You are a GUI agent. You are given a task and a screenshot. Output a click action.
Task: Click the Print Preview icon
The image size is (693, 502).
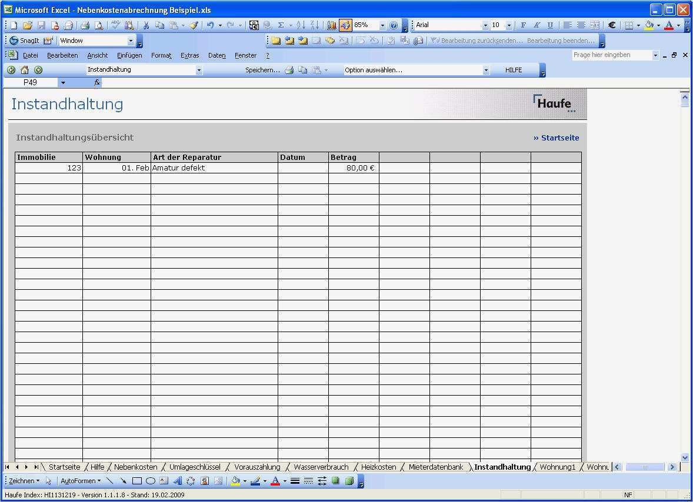point(99,25)
